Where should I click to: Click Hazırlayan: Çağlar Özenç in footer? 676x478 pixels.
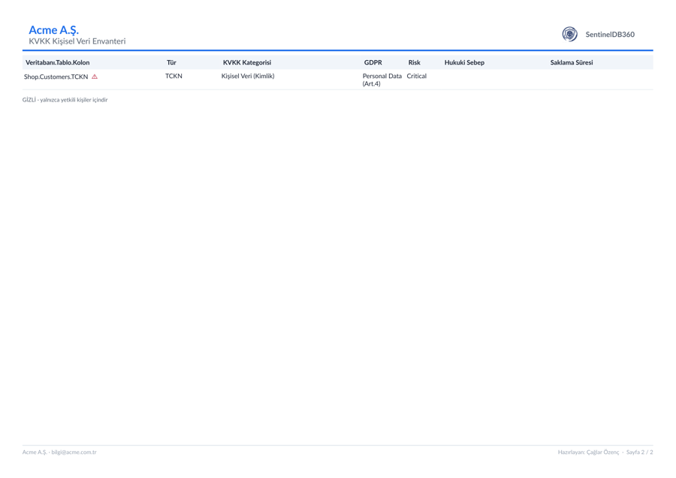tap(588, 452)
